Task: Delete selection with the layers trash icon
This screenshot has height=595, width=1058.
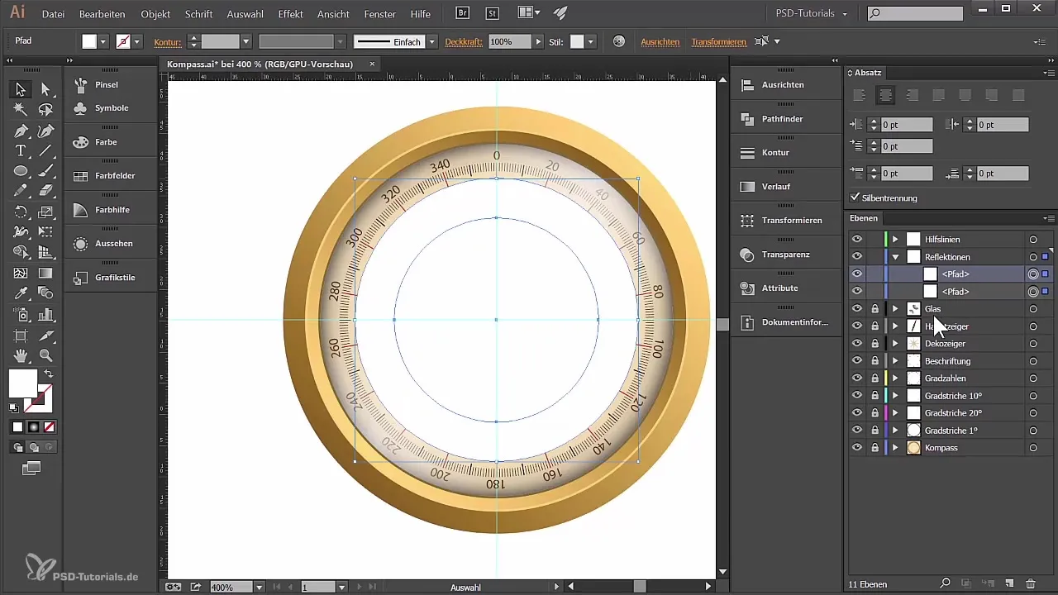Action: tap(1030, 583)
